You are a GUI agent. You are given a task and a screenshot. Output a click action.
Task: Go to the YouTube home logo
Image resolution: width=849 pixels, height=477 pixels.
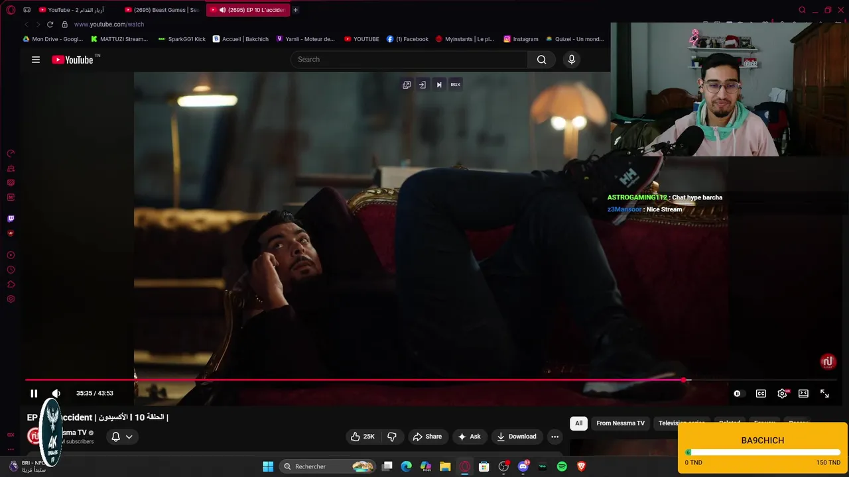point(72,60)
